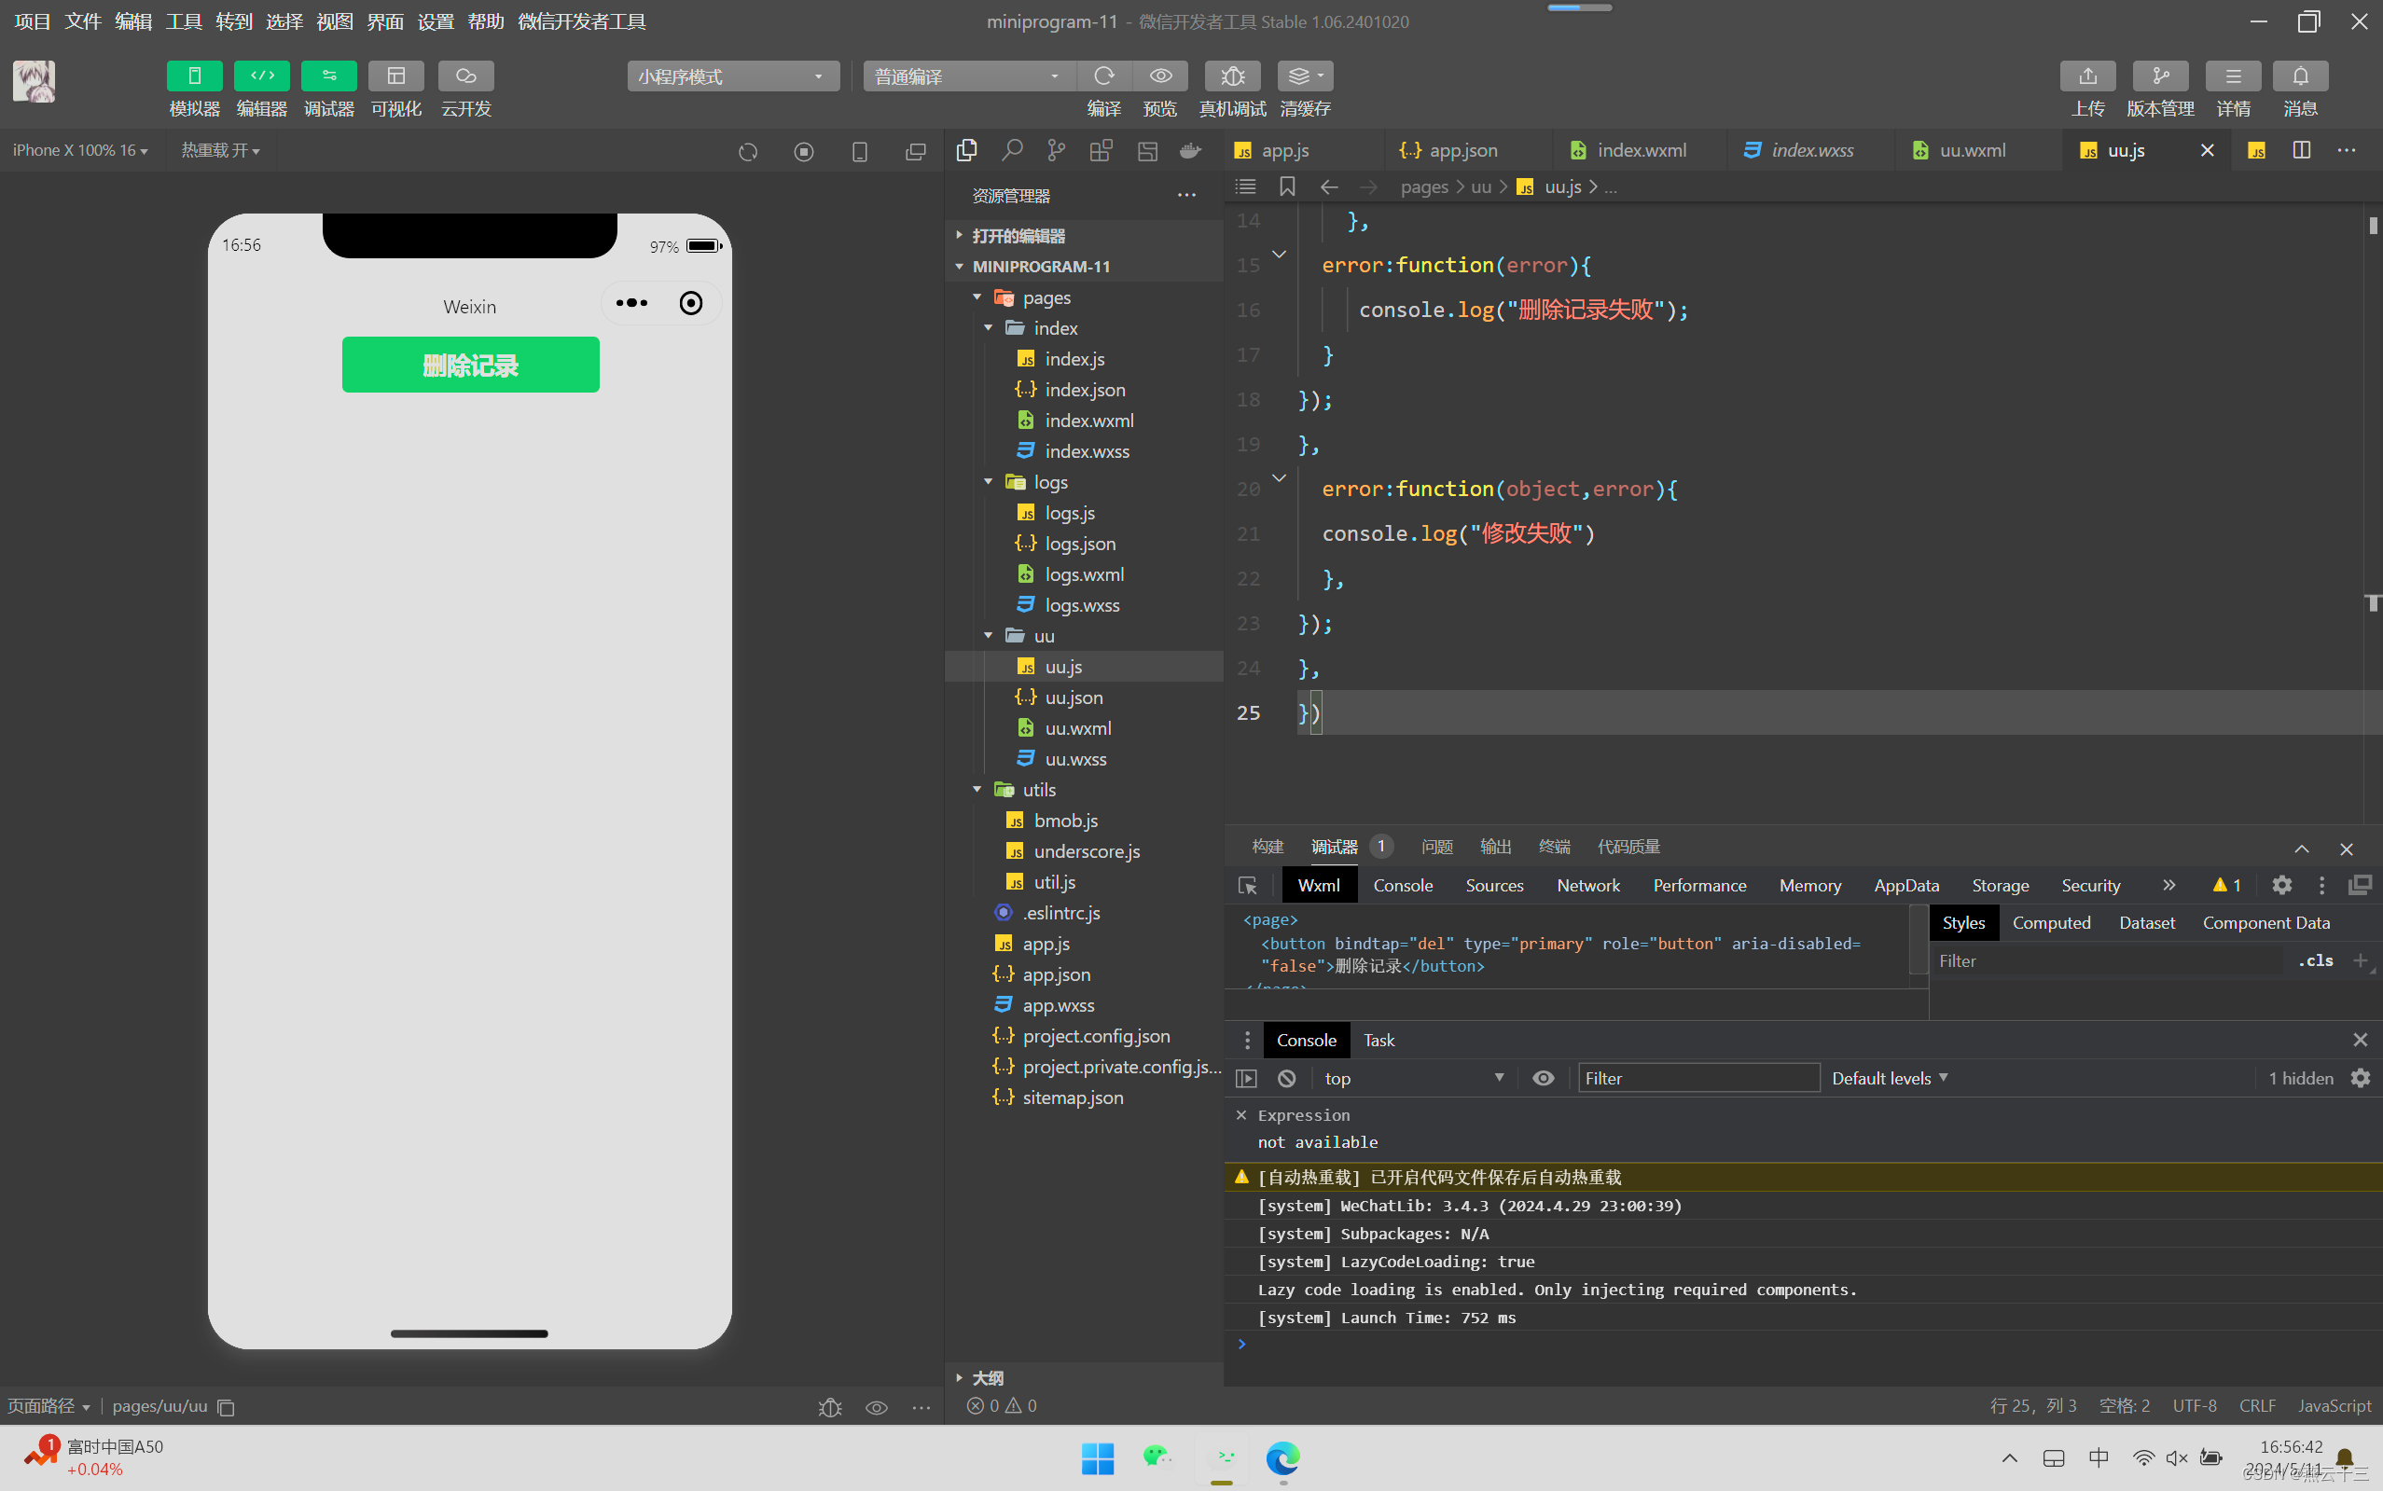Collapse the utils folder
Screen dimensions: 2383x1491
click(x=977, y=789)
